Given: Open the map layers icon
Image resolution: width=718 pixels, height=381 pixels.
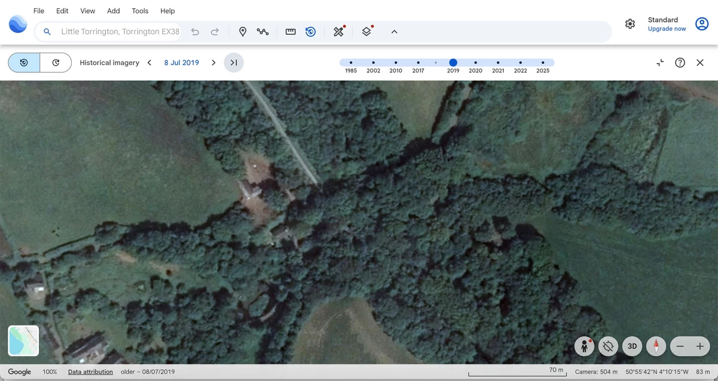Looking at the screenshot, I should tap(367, 32).
